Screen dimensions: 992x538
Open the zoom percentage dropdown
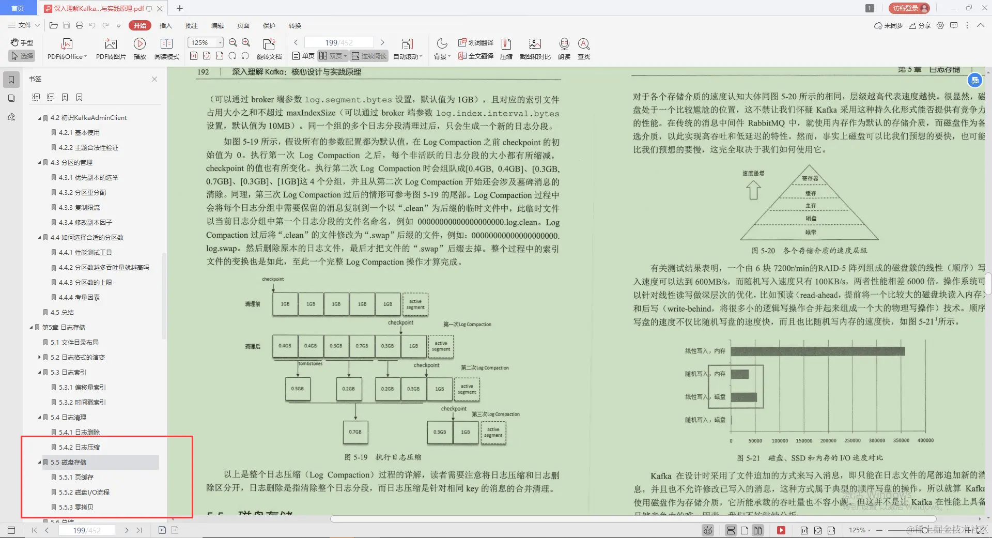click(220, 42)
